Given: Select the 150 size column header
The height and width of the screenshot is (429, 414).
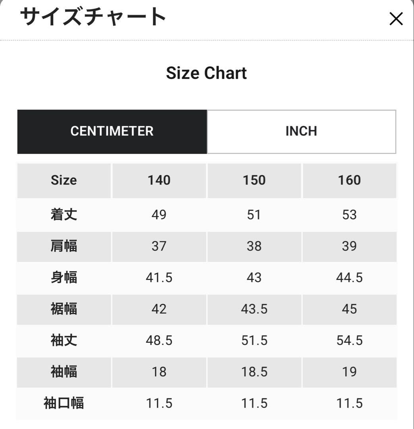Looking at the screenshot, I should (254, 180).
